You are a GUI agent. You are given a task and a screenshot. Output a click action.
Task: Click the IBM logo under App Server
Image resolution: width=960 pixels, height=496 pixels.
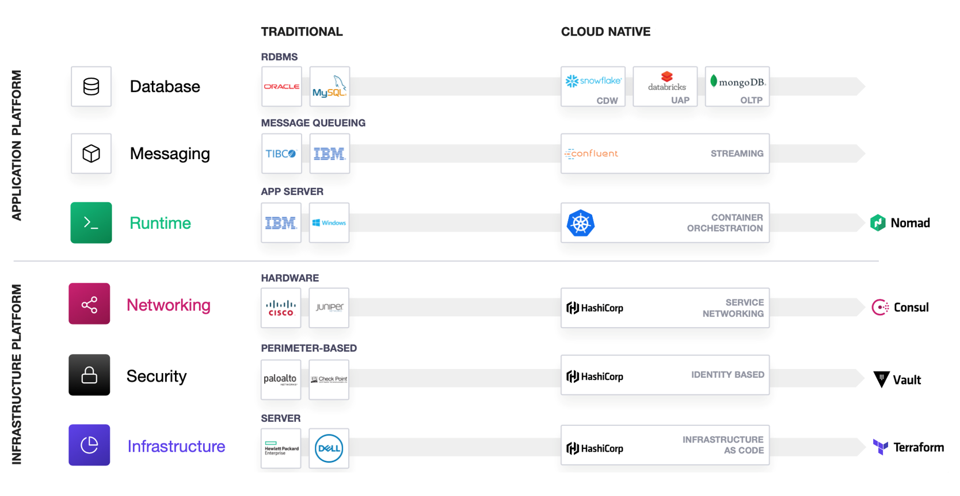tap(281, 222)
